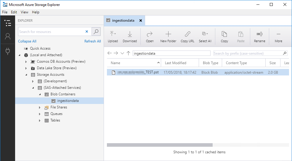
Task: Collapse the (SAS-Attached Services) node
Action: 33,88
